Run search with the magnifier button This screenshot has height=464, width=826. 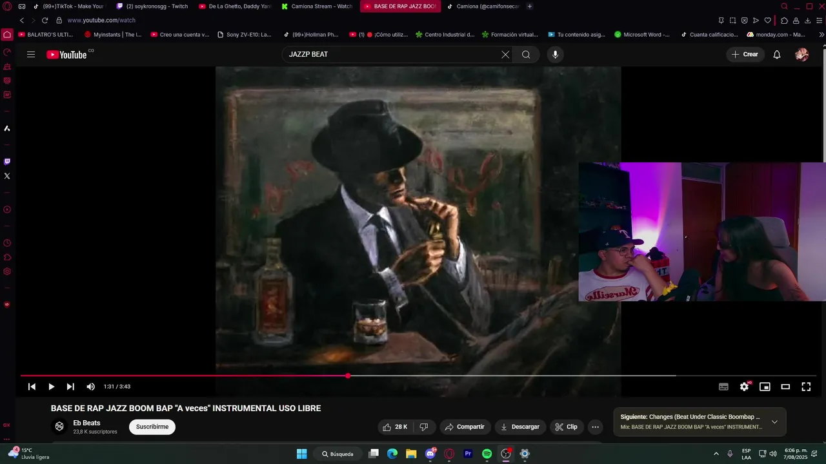pyautogui.click(x=526, y=54)
